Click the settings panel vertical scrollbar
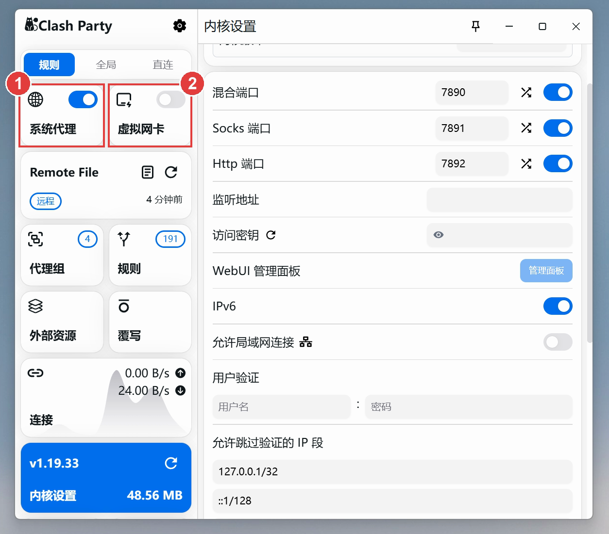This screenshot has height=534, width=609. click(590, 213)
